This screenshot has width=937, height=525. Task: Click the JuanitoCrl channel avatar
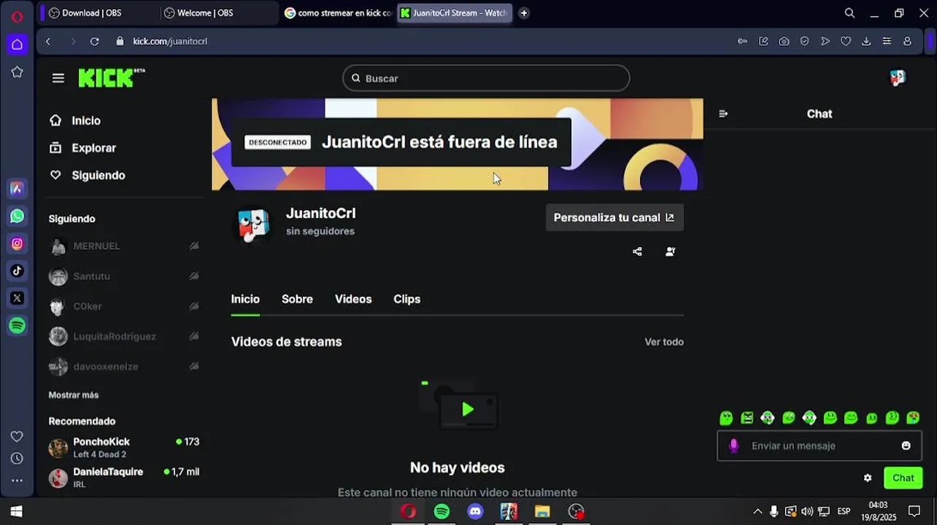click(x=252, y=225)
